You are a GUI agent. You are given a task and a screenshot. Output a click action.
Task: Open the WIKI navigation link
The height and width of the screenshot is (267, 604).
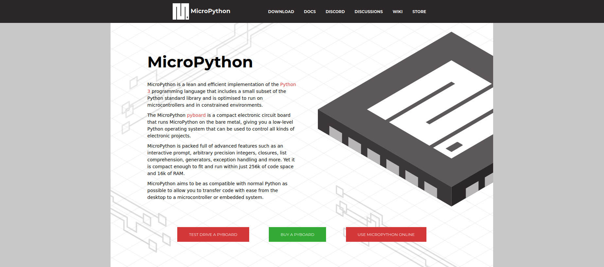coord(398,11)
